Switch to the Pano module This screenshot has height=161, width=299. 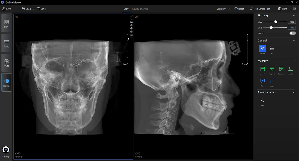[x=7, y=43]
